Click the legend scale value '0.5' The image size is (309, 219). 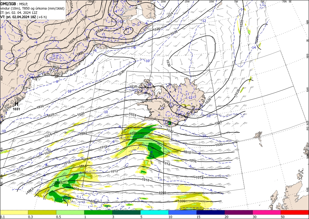coord(58,217)
